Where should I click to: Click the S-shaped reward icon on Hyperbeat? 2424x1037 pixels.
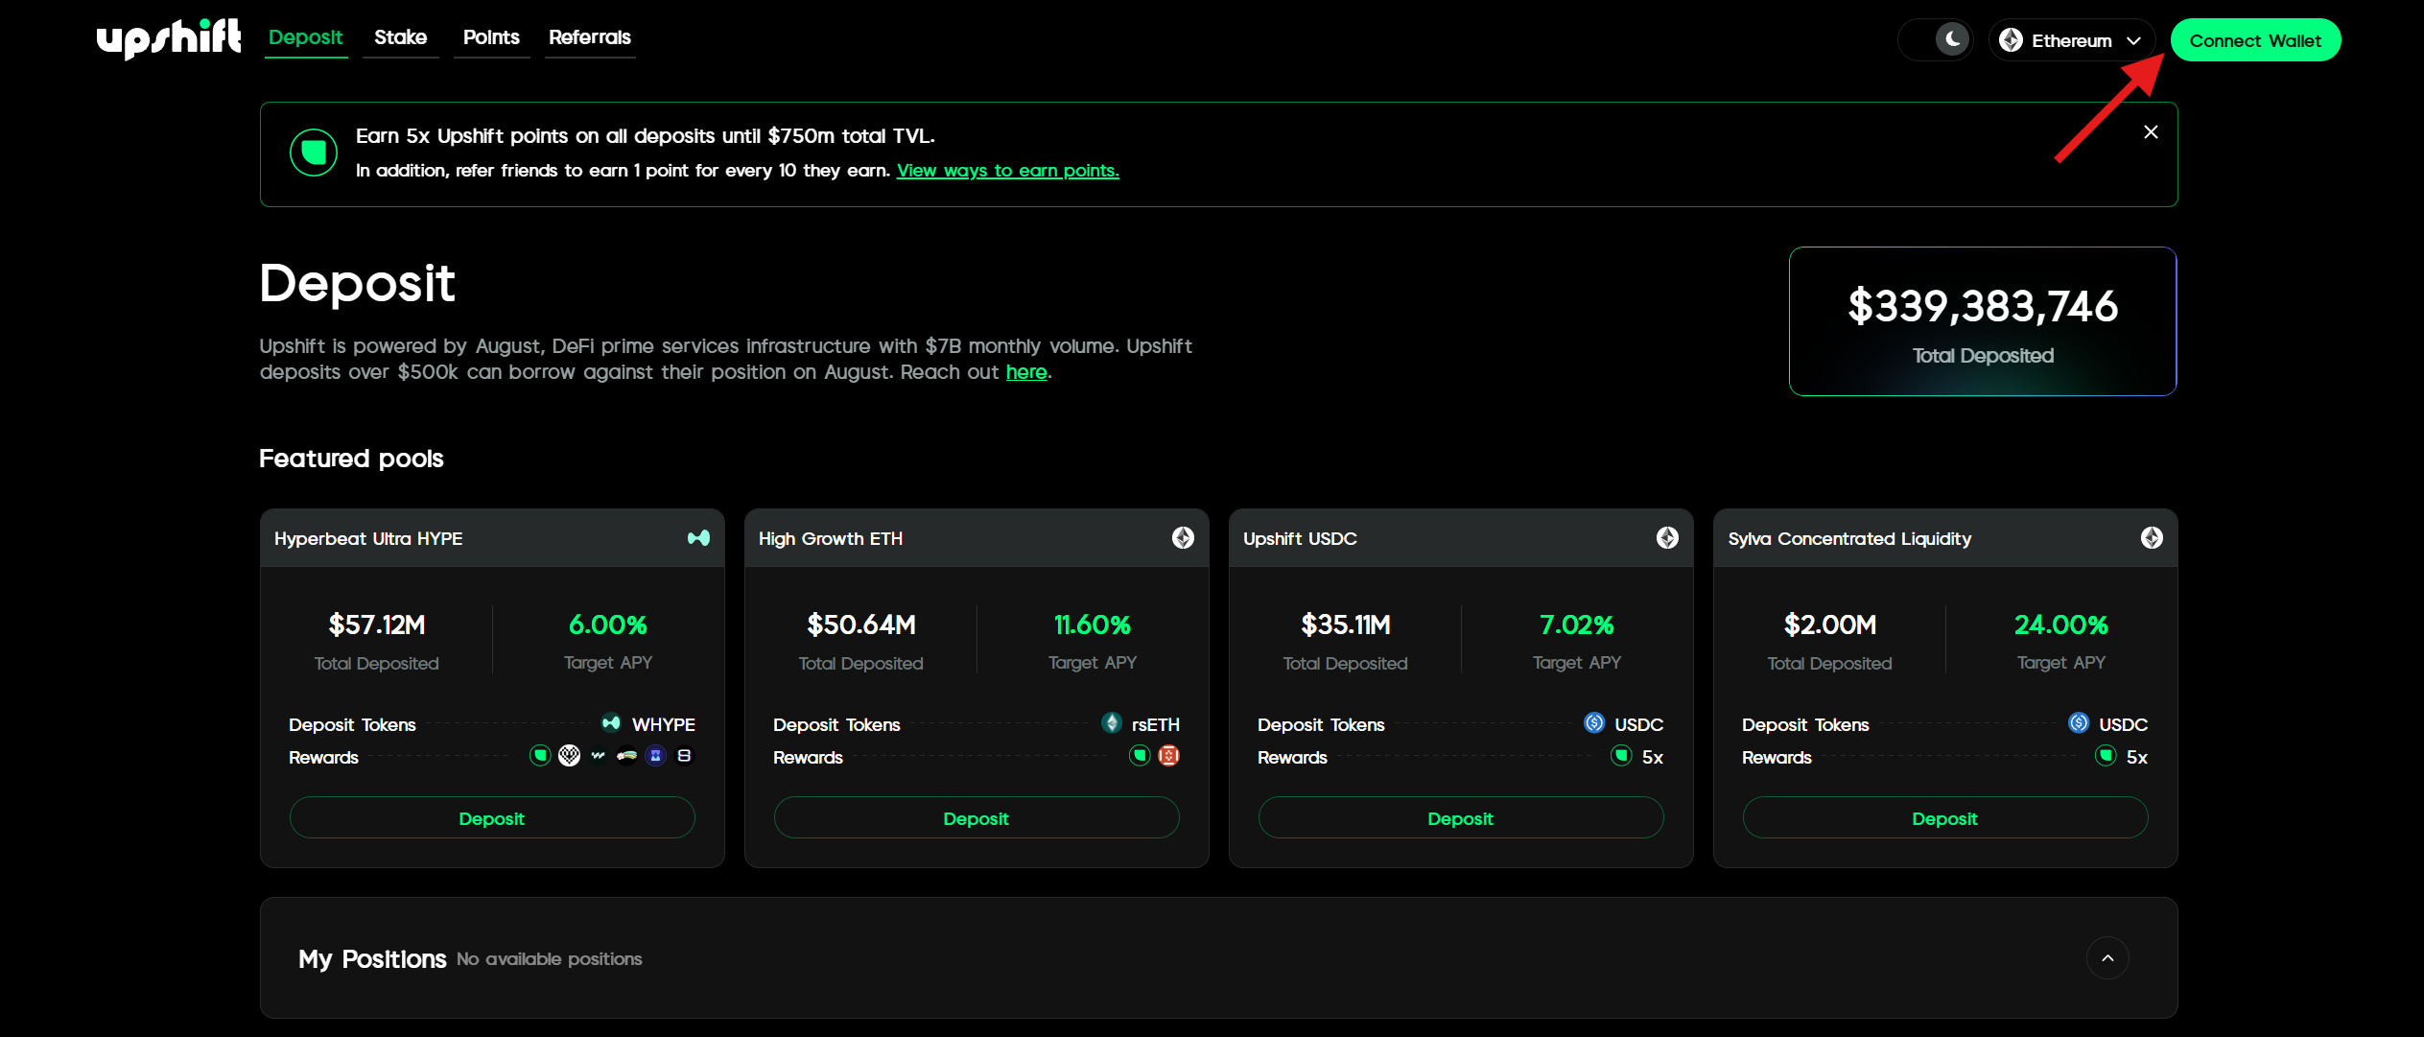click(684, 756)
